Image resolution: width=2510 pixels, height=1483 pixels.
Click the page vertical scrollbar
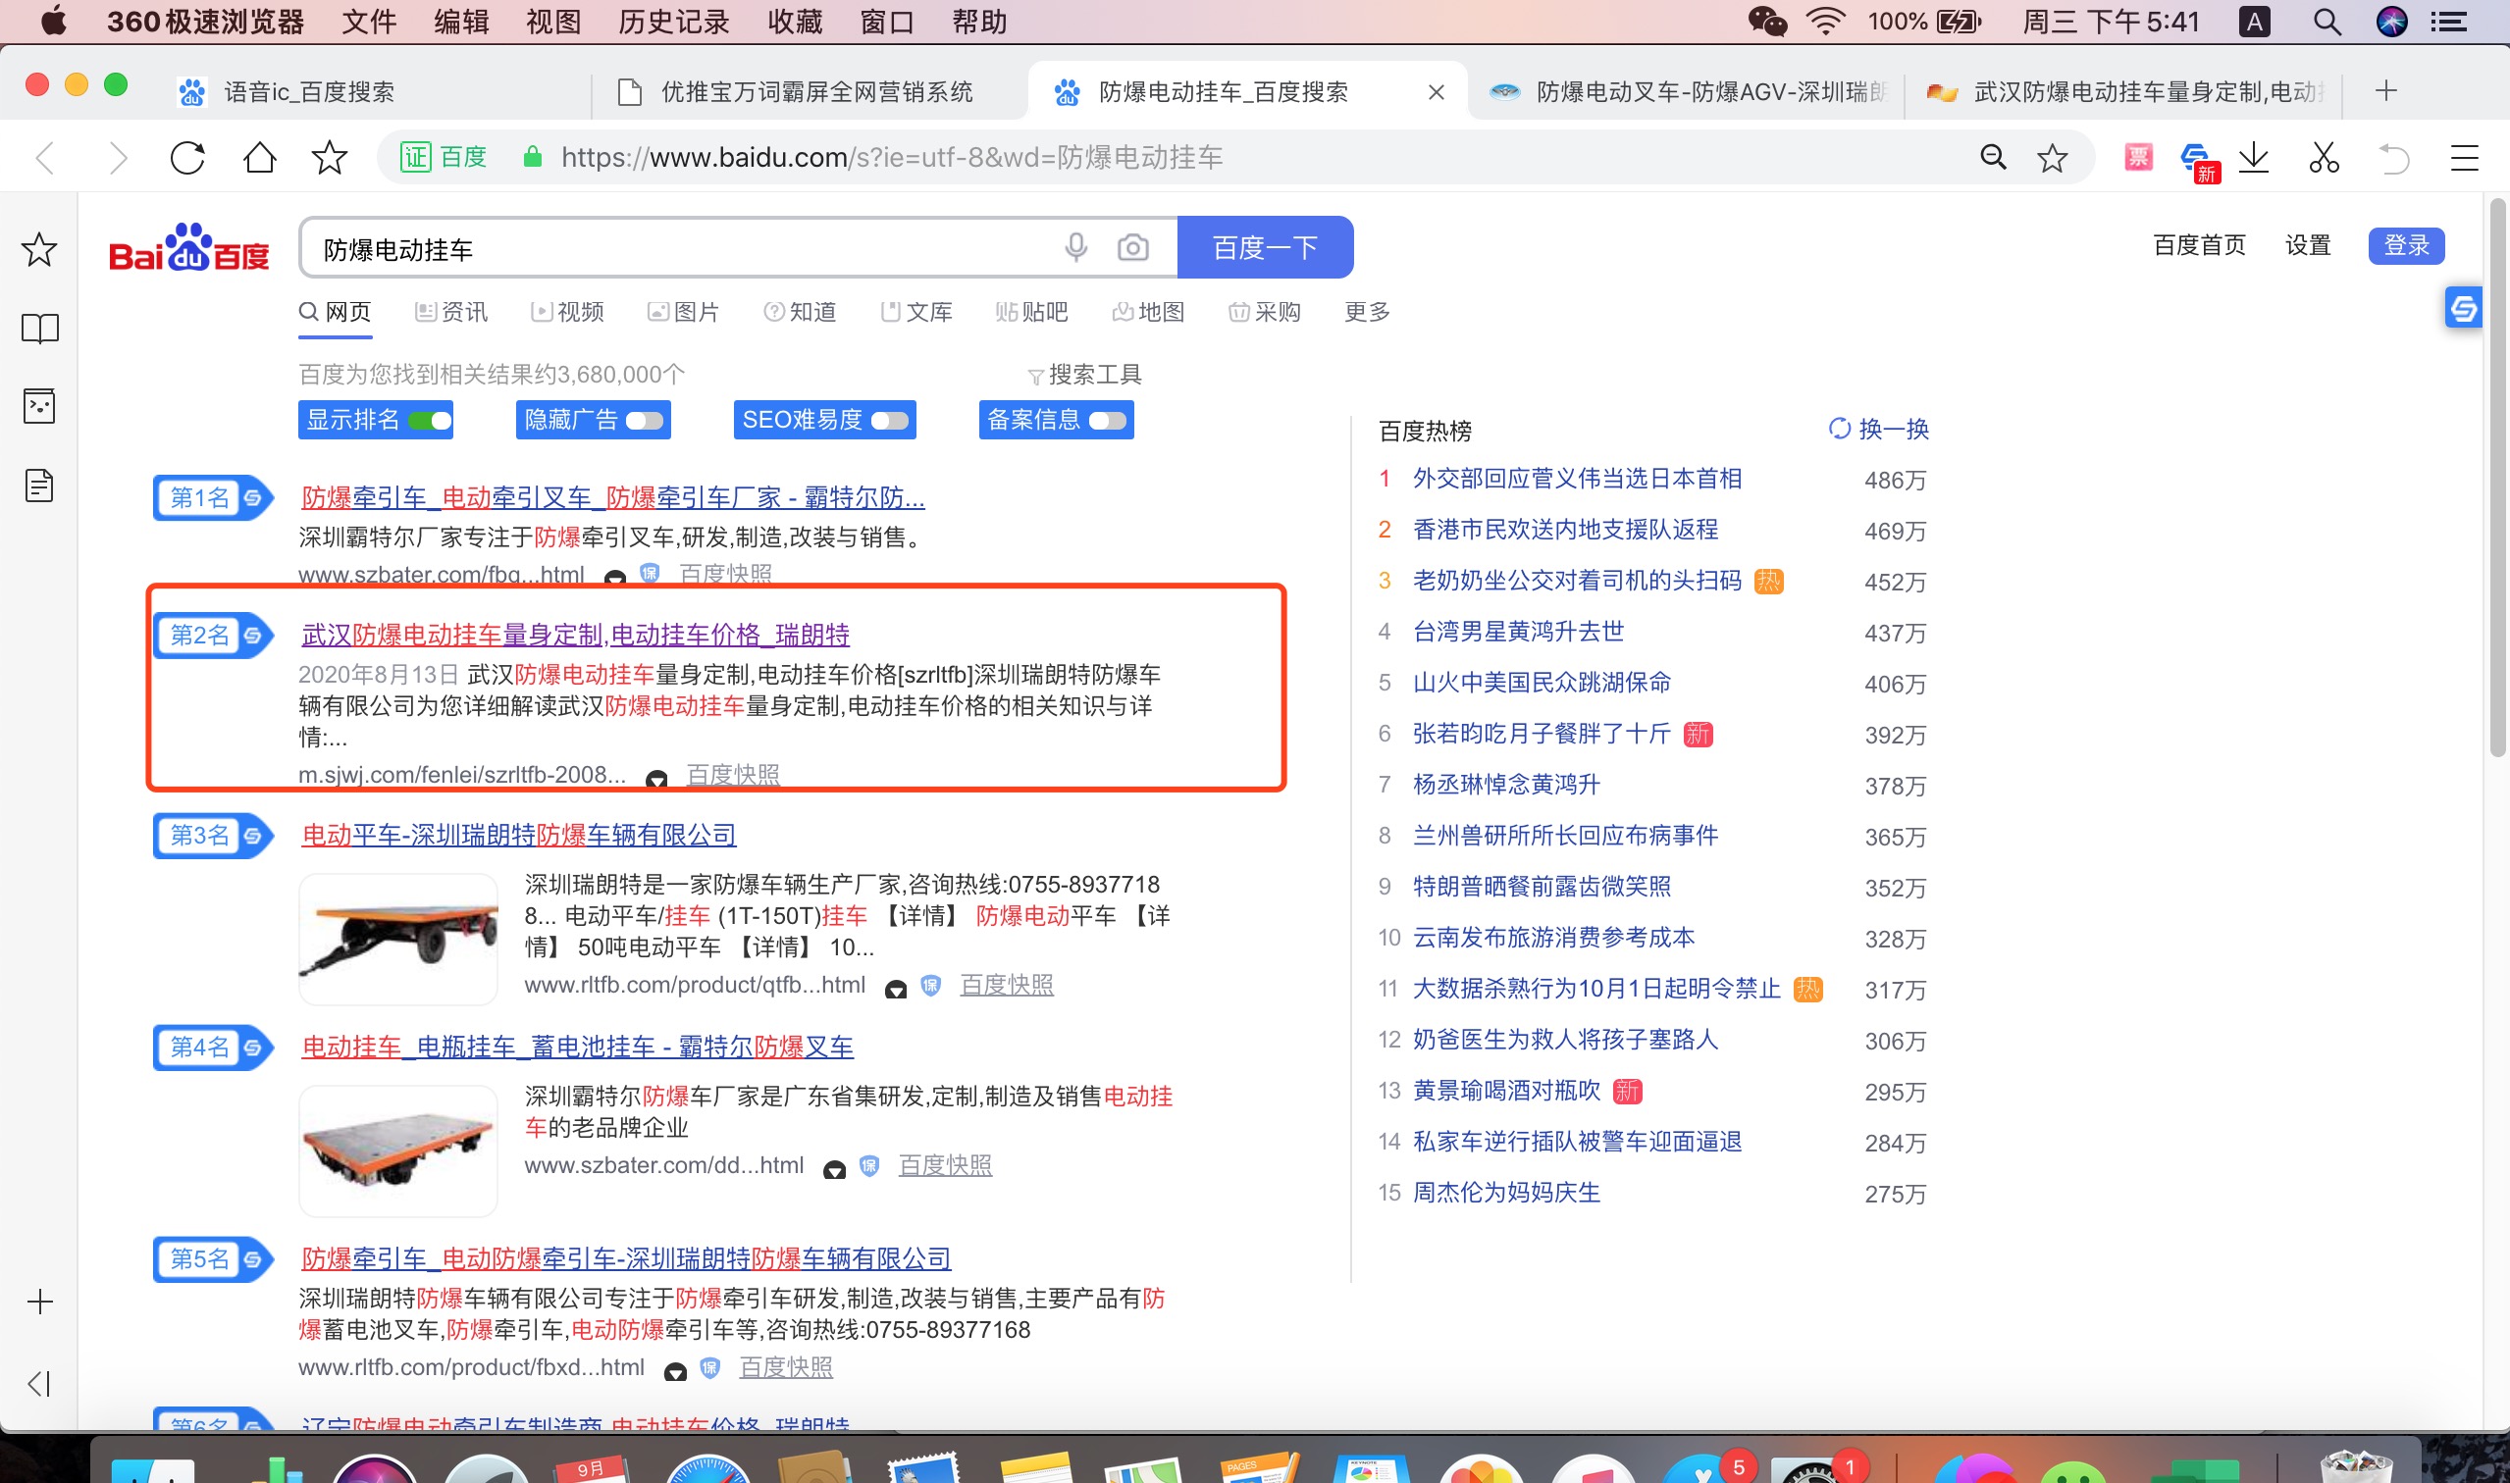[x=2497, y=478]
